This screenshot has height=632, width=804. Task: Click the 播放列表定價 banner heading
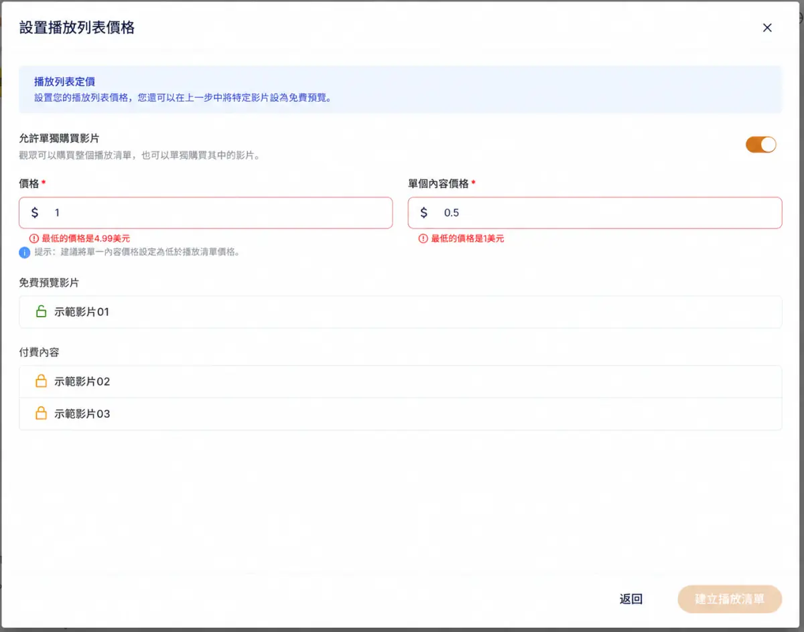pyautogui.click(x=64, y=82)
